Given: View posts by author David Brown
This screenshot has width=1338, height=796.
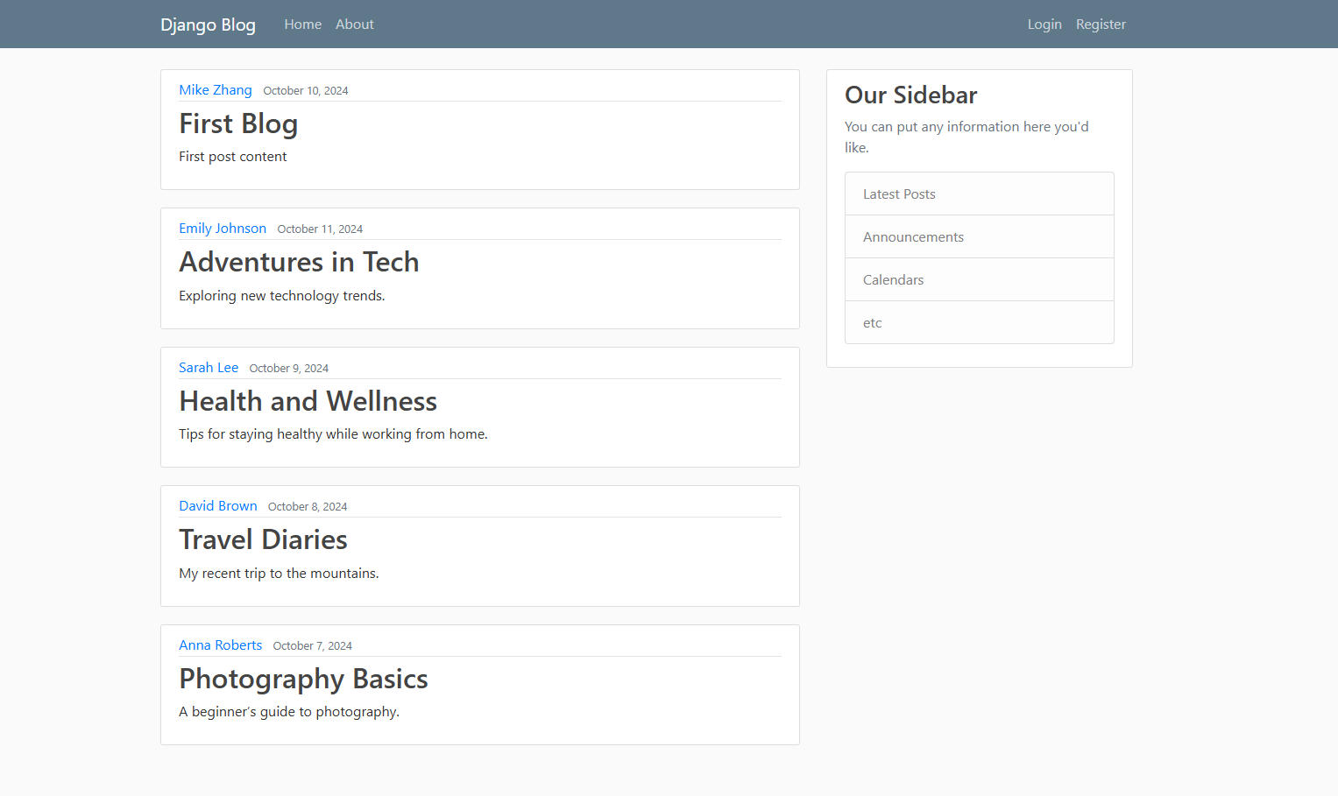Looking at the screenshot, I should 218,505.
